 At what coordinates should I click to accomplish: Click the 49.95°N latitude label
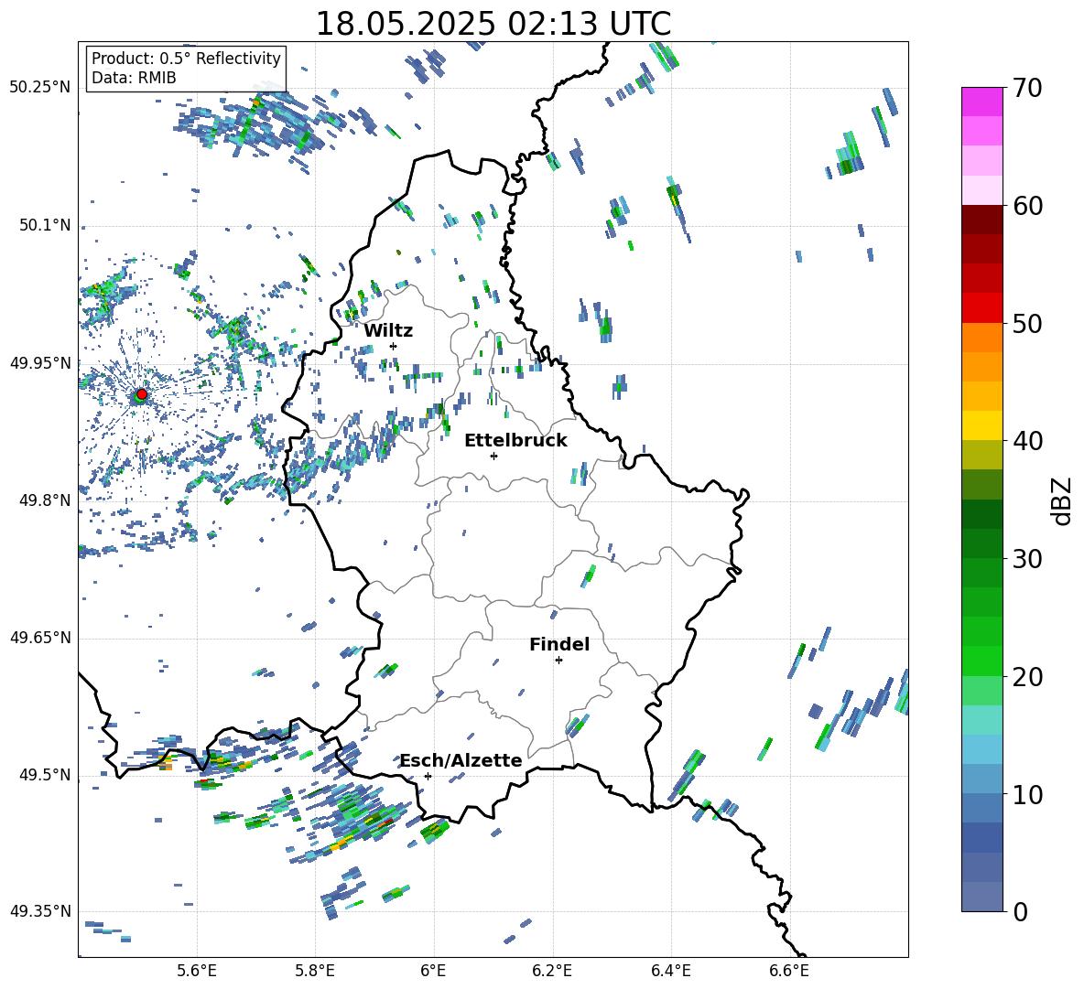coord(40,362)
